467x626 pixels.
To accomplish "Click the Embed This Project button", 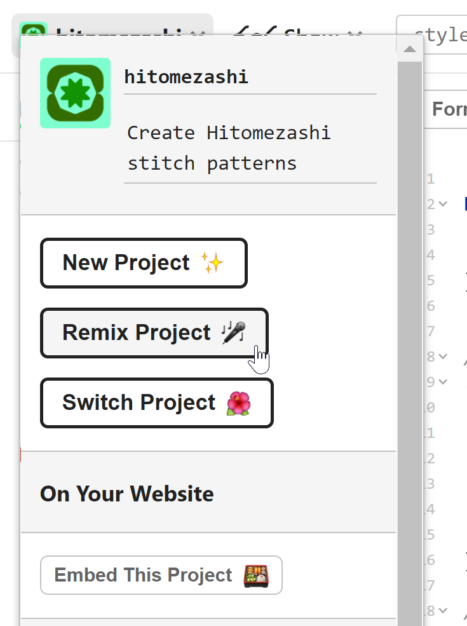I will click(x=161, y=575).
